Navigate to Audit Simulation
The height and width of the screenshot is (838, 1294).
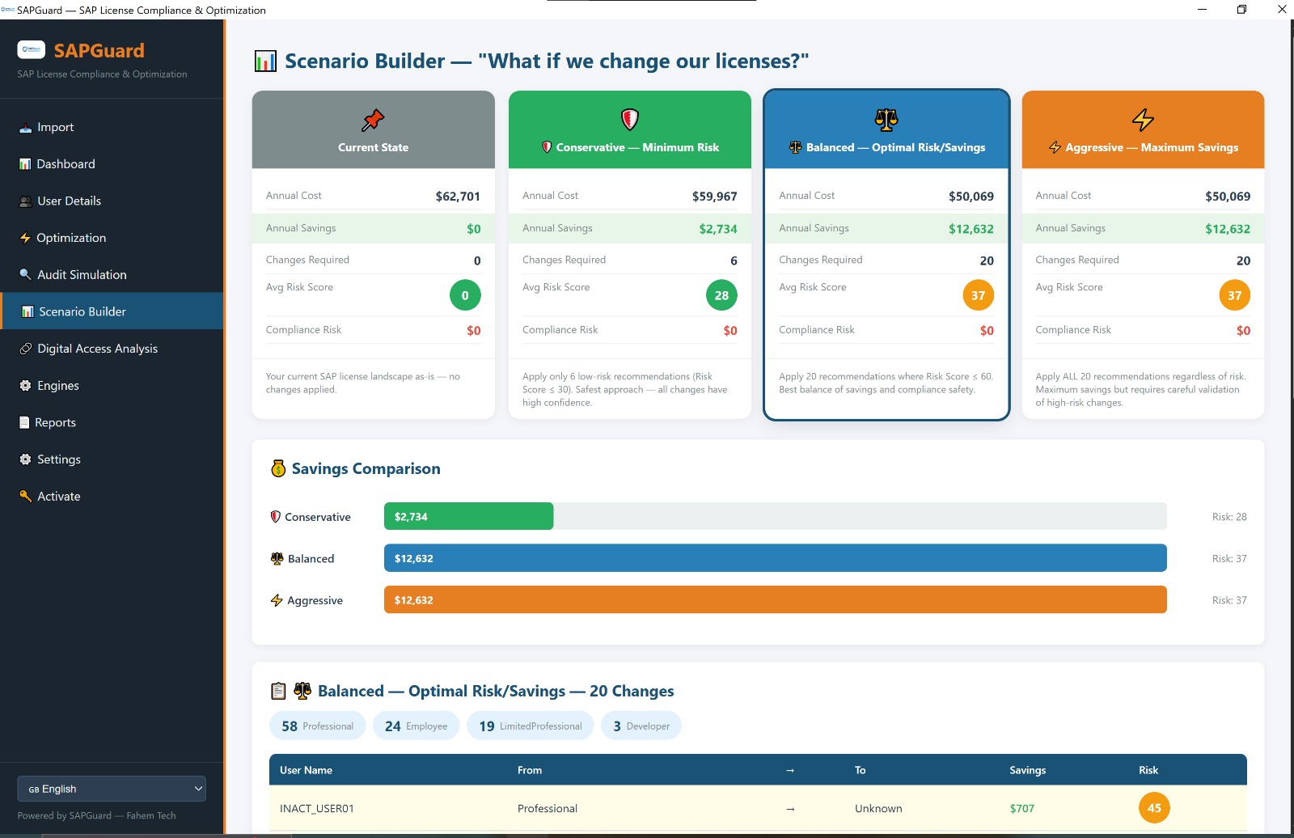pos(112,275)
